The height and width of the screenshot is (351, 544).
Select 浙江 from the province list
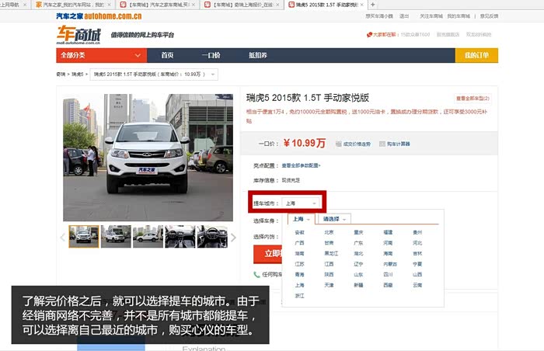300,296
